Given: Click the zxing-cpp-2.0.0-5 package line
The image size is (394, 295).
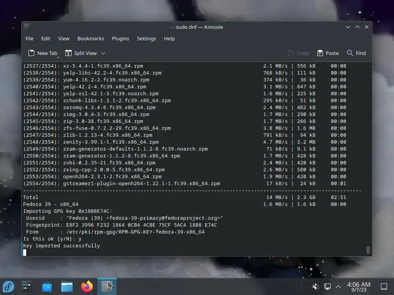Looking at the screenshot, I should [x=185, y=169].
